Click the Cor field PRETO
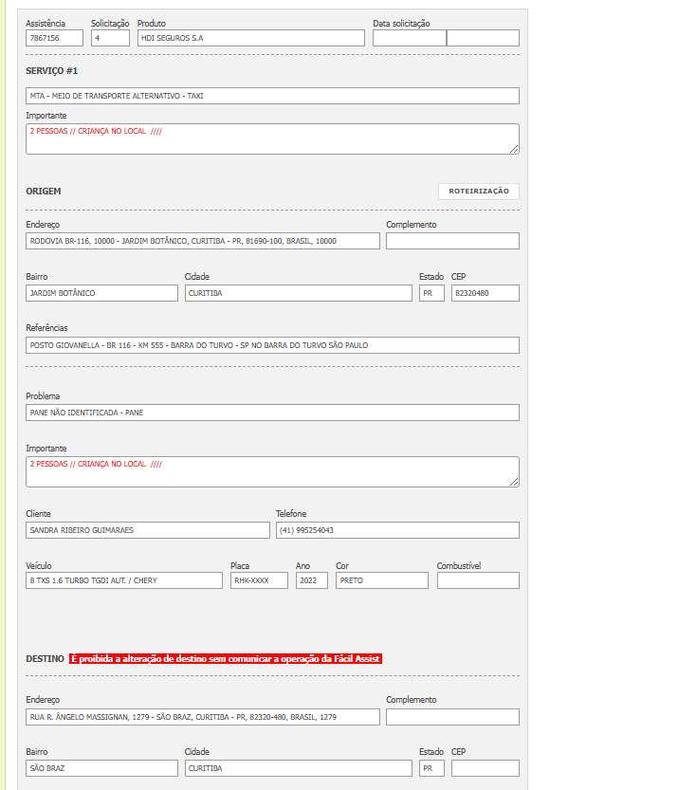Screen dimensions: 678x790 click(x=382, y=580)
